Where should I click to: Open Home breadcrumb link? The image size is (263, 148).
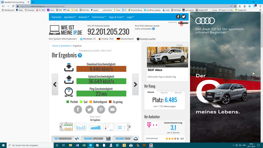pos(55,46)
